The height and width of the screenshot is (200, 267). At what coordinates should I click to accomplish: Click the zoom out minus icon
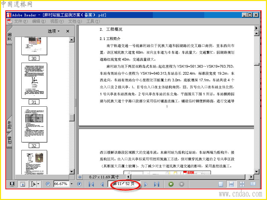point(48,184)
